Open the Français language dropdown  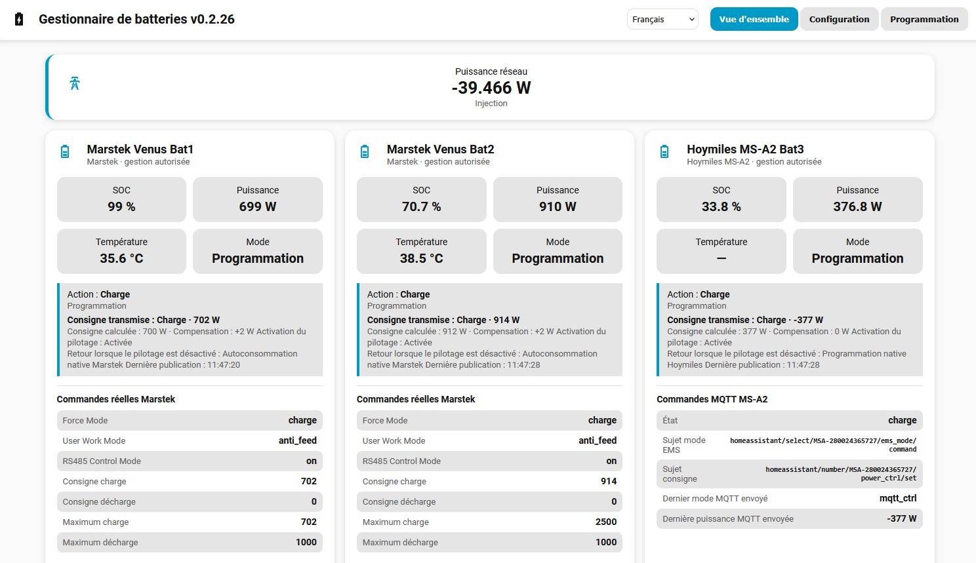(662, 19)
